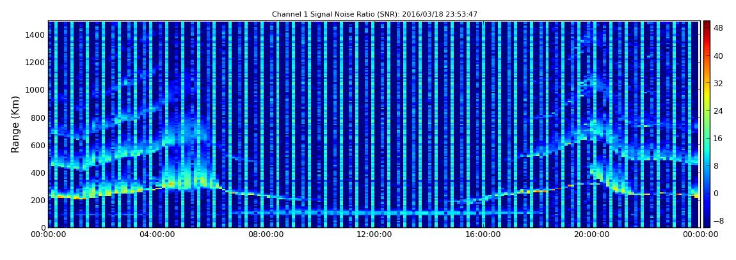This screenshot has height=260, width=736.
Task: Click the colorbar label 16
Action: point(718,138)
